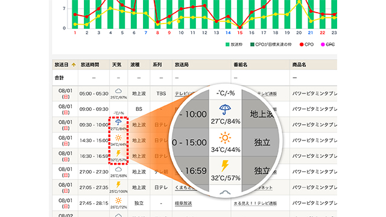The width and height of the screenshot is (386, 217).
Task: Click the sort arrow beside the 放送日 header
Action: [74, 64]
